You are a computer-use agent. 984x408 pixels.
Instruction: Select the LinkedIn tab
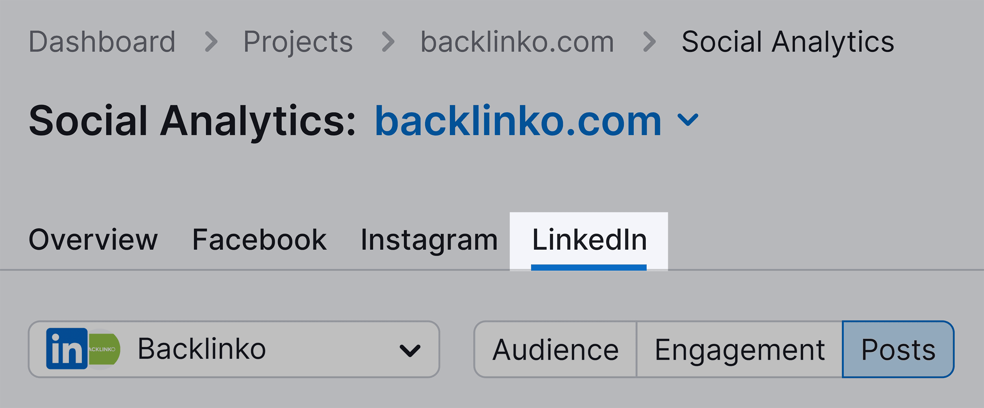[589, 240]
